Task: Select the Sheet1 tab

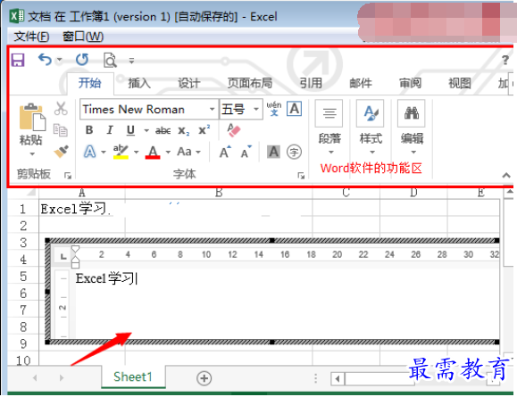Action: (x=133, y=376)
